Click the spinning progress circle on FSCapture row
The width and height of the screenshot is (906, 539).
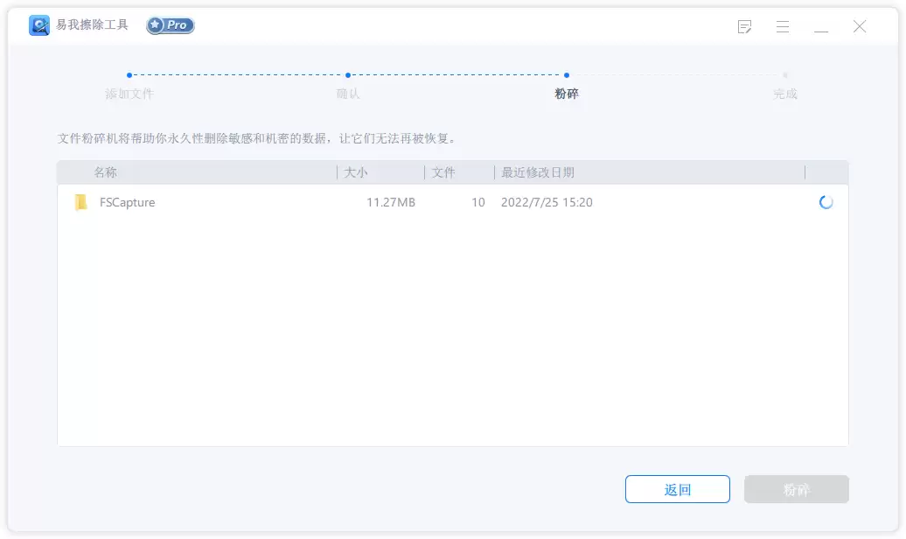coord(825,202)
